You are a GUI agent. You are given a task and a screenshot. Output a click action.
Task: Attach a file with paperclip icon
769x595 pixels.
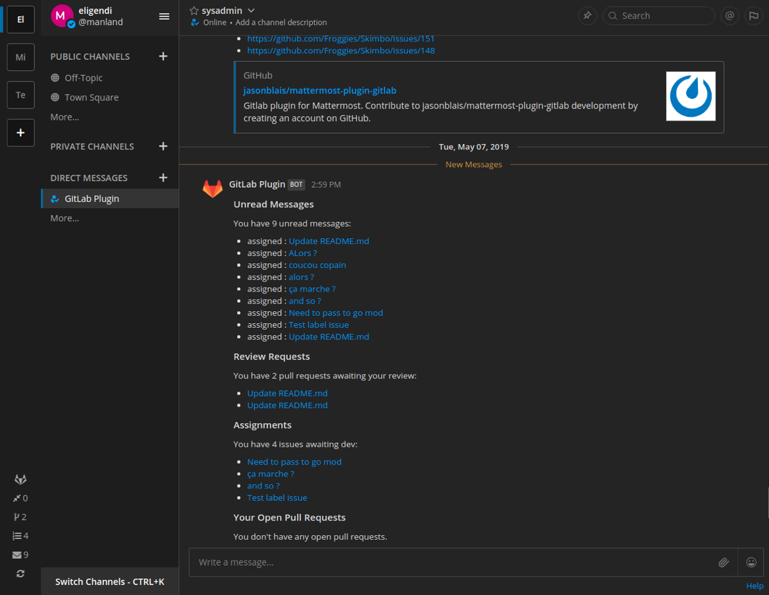724,562
